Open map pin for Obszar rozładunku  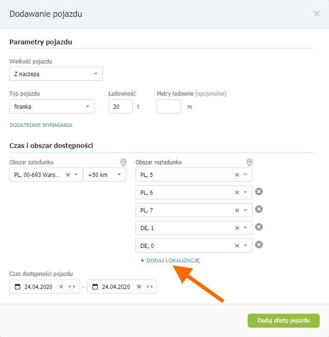pos(250,162)
